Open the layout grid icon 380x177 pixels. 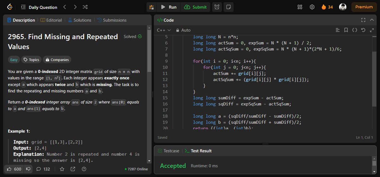click(x=300, y=7)
